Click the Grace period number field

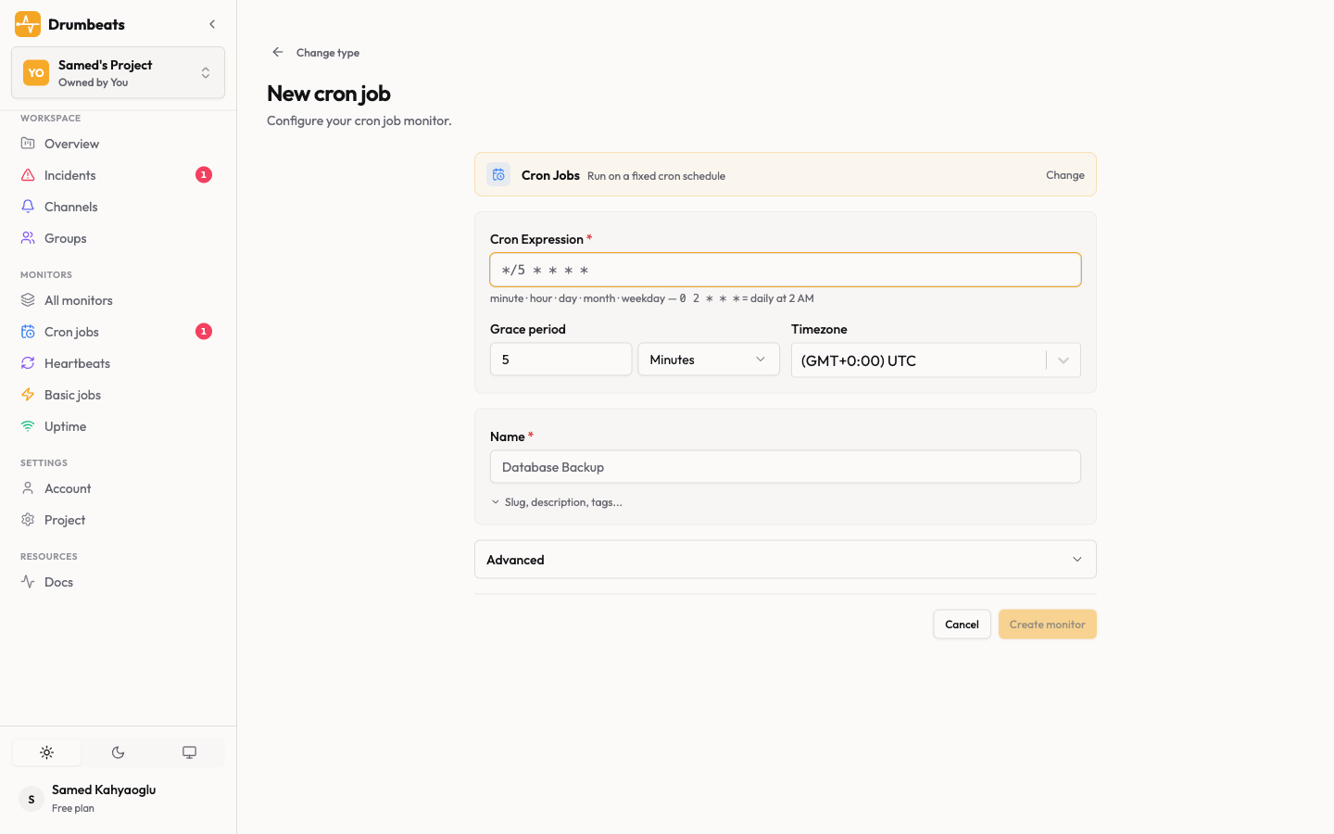pos(560,360)
